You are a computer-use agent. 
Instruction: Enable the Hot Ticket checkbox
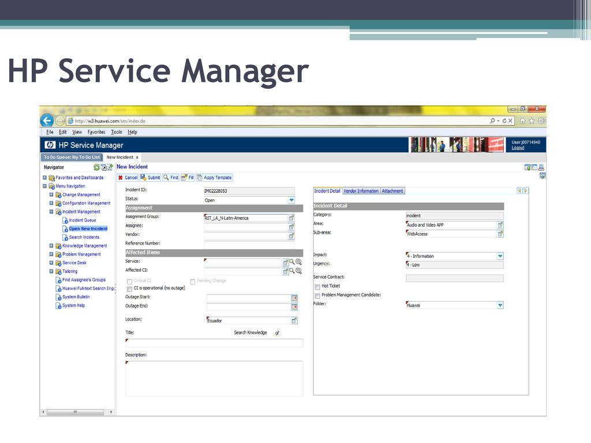point(317,287)
